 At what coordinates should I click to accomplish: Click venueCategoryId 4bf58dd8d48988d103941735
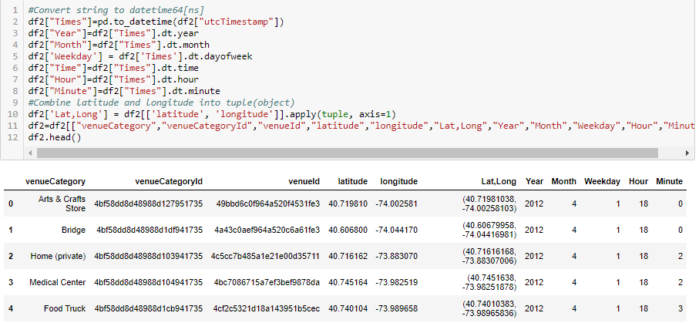click(149, 257)
